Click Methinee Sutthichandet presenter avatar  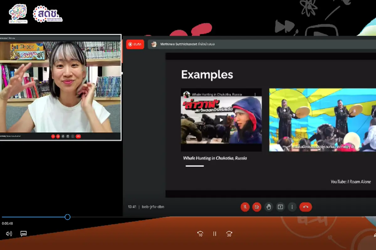[x=154, y=44]
